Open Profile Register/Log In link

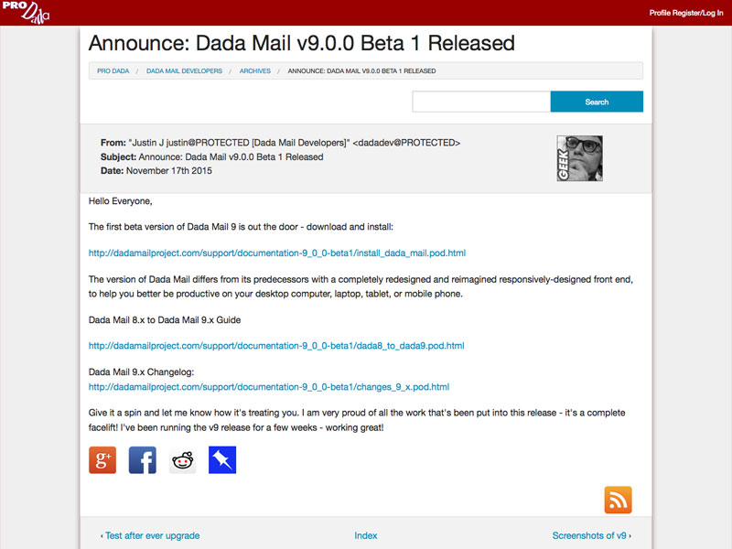[686, 13]
